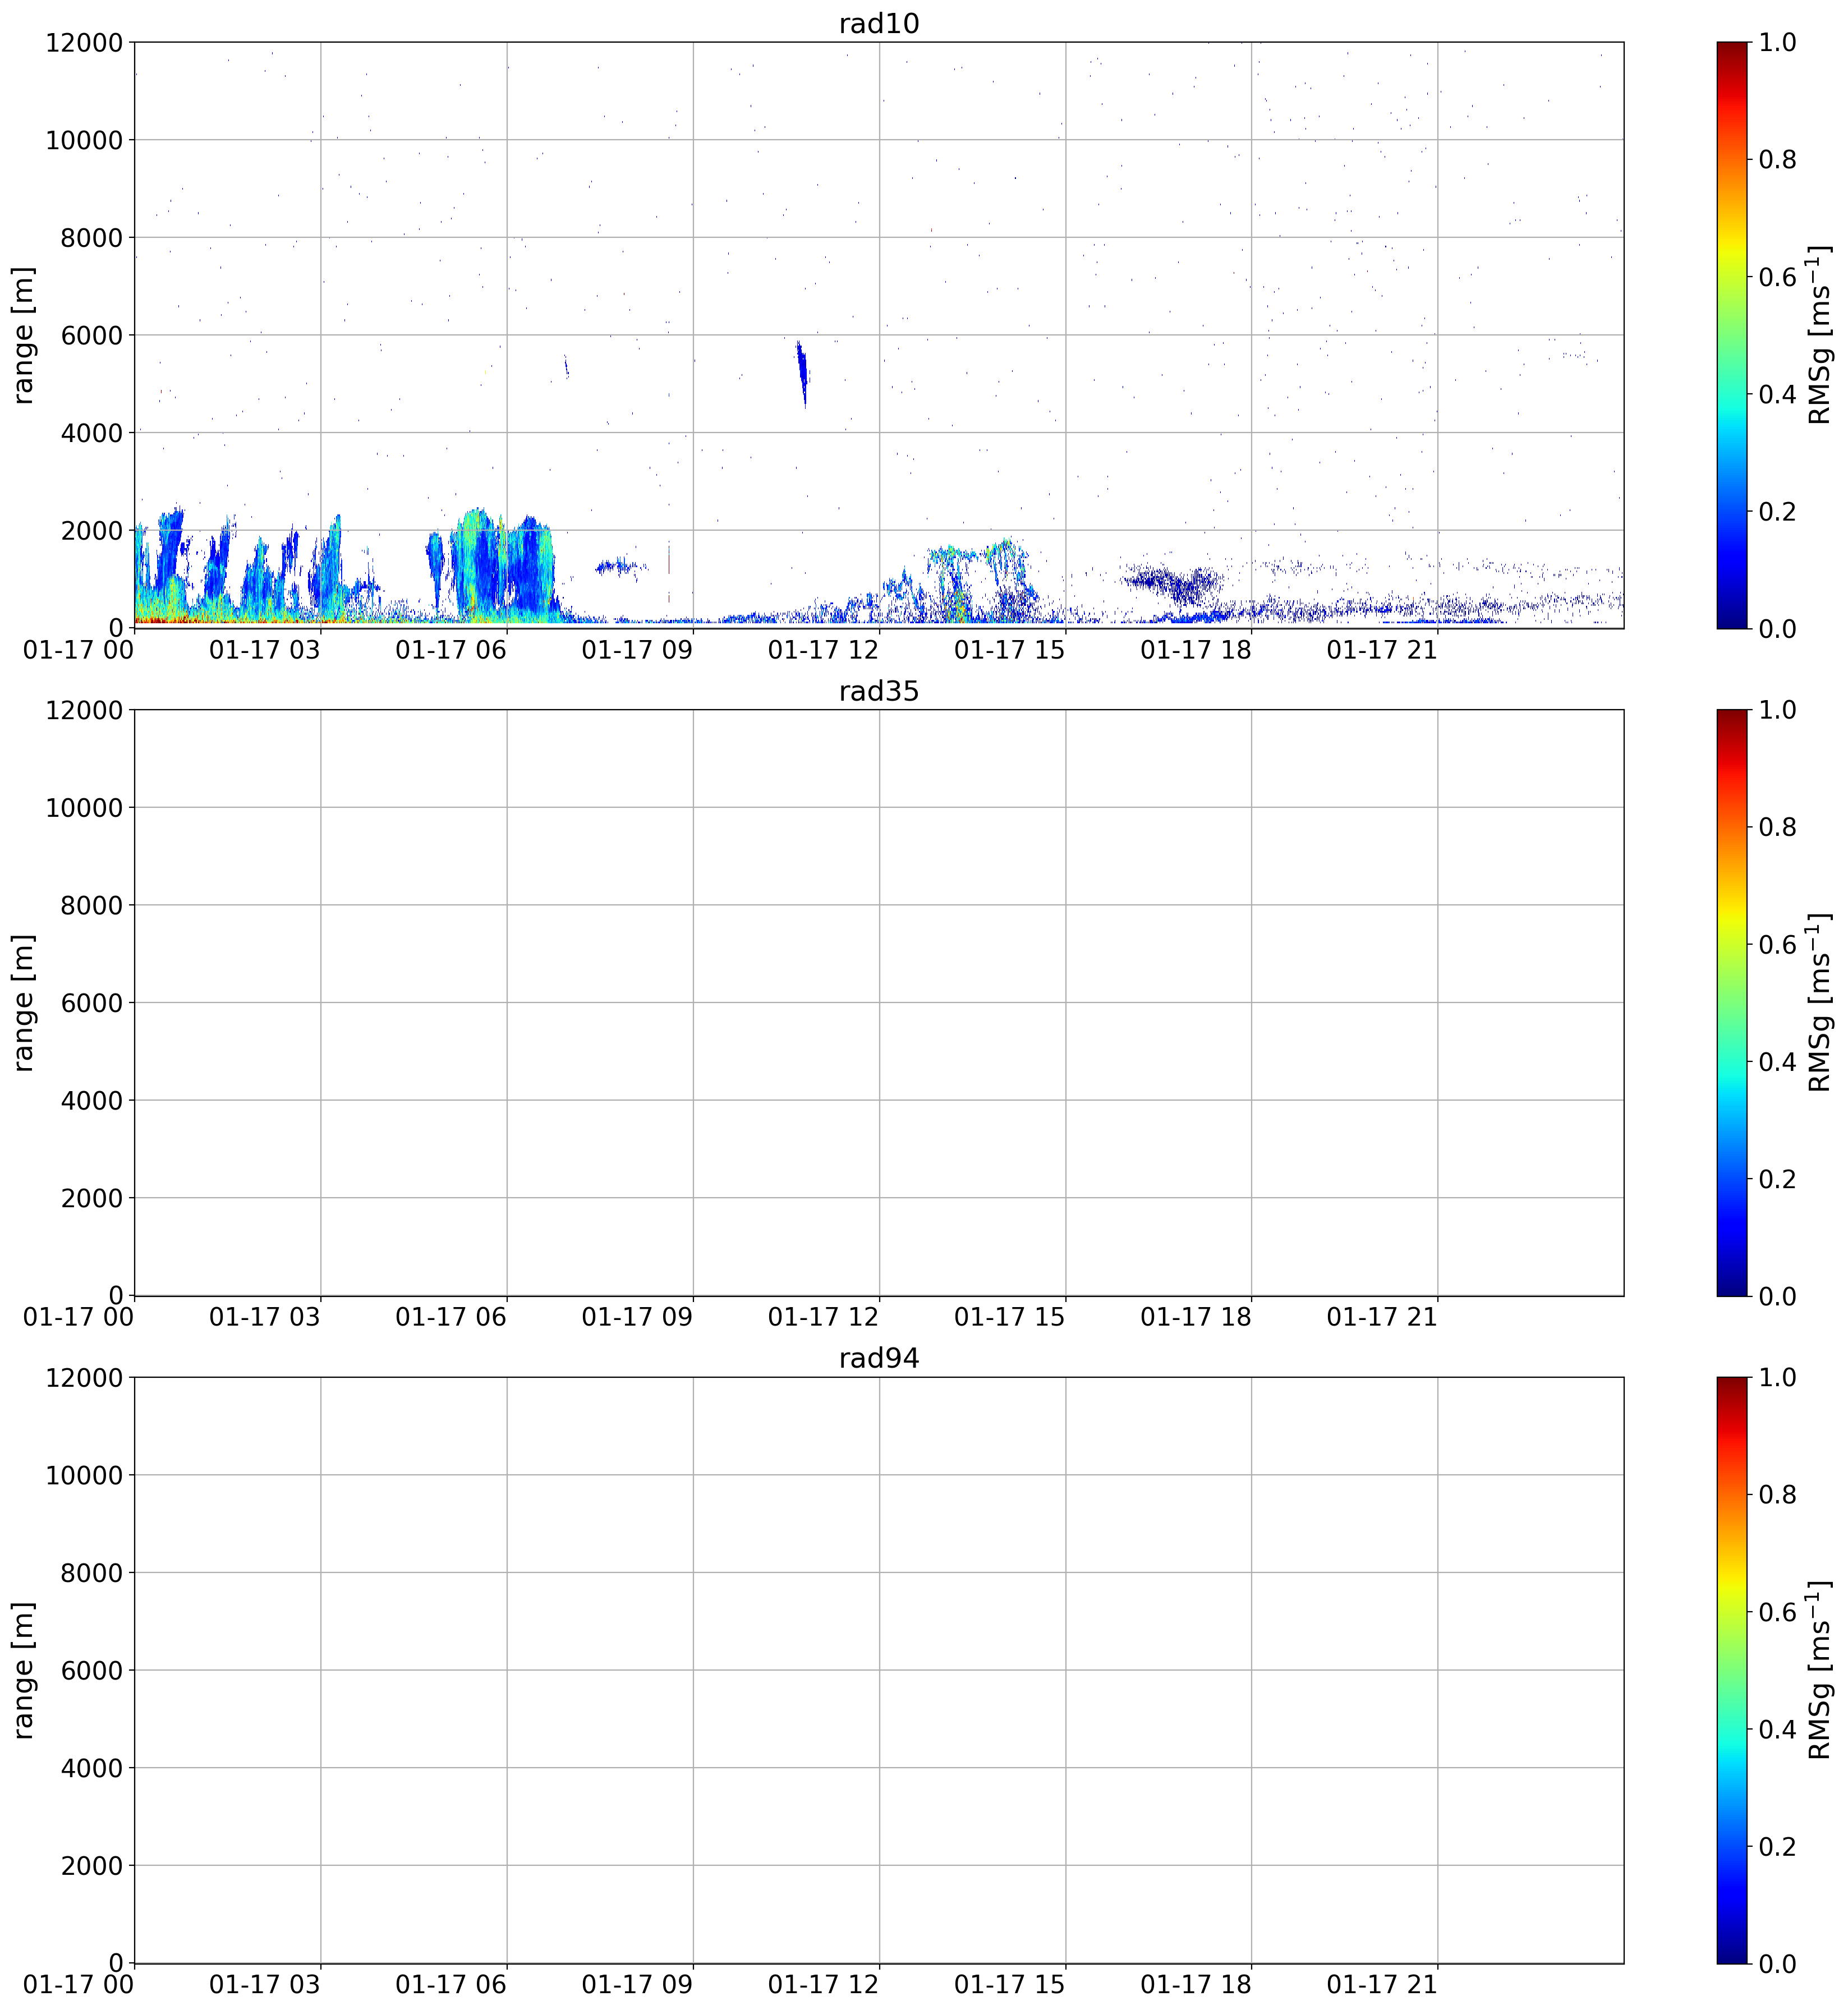
Task: Click the rad94 plot title
Action: tap(878, 1358)
